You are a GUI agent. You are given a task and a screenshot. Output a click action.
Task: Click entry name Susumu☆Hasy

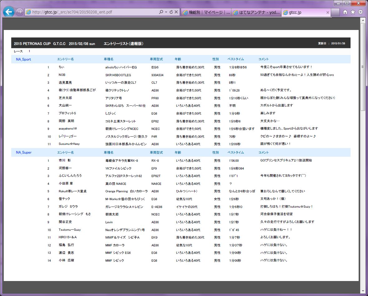(x=69, y=144)
